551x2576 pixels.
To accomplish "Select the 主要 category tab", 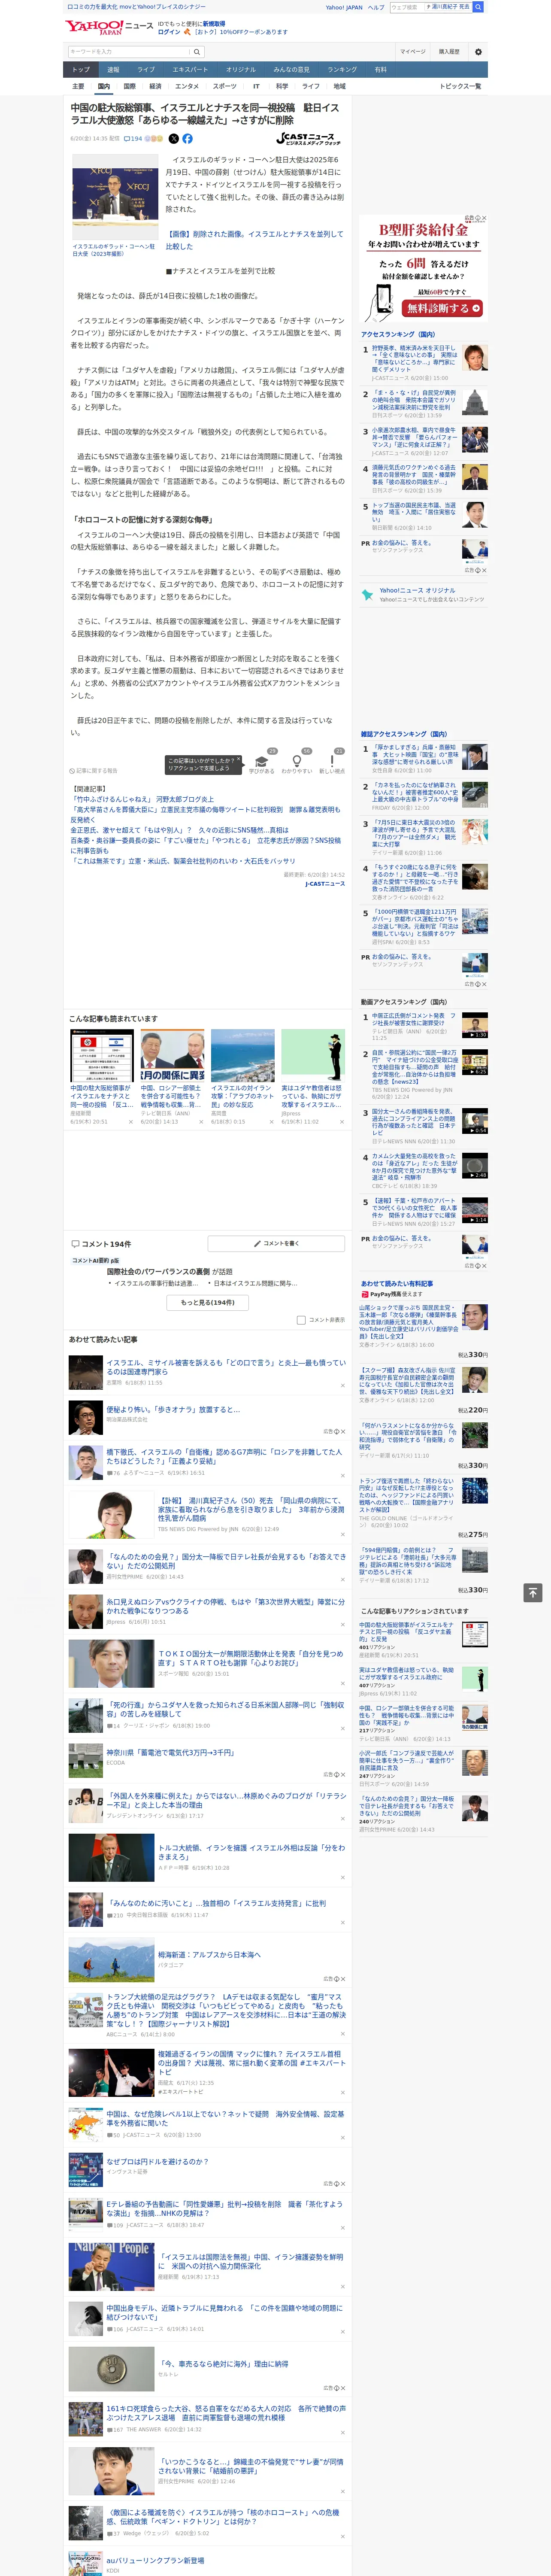I will [78, 86].
